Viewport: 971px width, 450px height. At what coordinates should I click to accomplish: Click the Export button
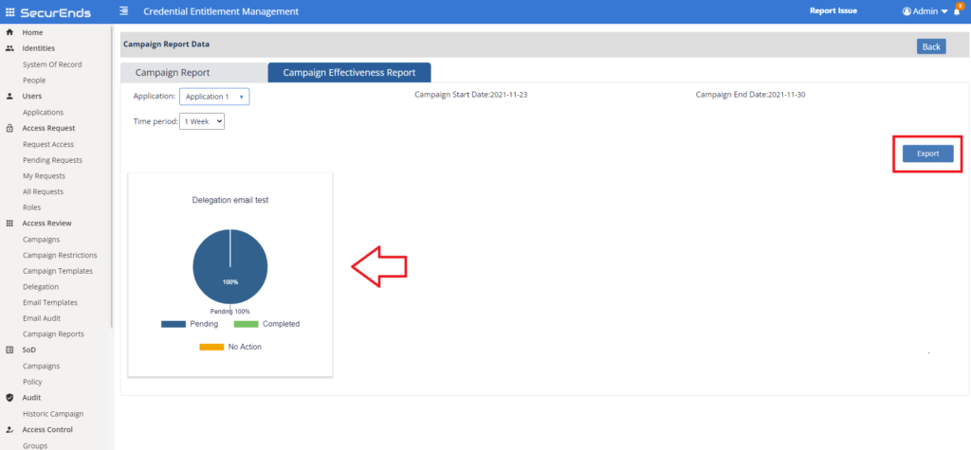click(x=927, y=153)
